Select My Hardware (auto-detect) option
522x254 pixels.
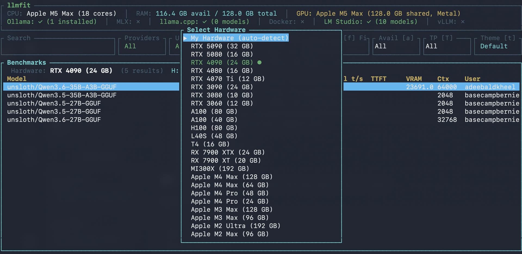coord(236,38)
